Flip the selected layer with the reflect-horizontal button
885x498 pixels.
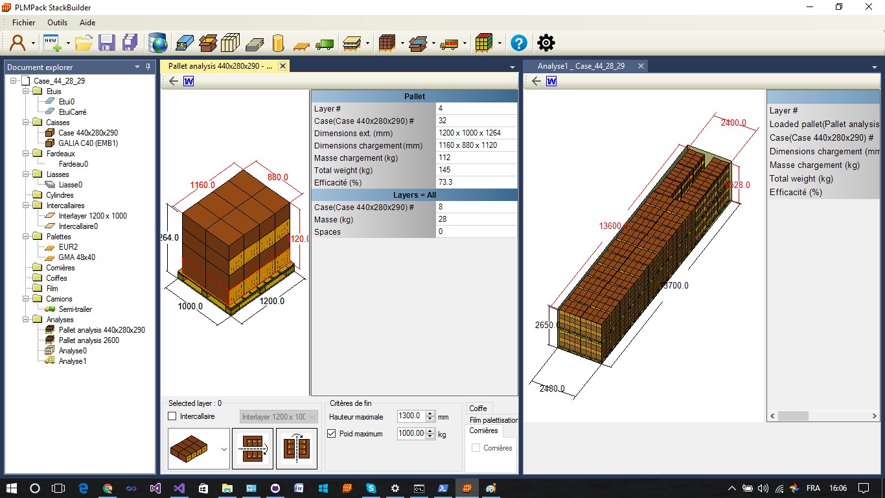tap(253, 449)
